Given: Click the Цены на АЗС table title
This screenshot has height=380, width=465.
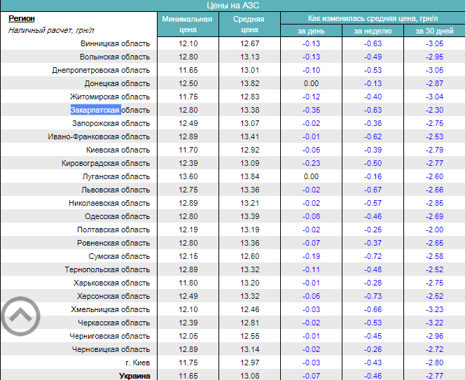Looking at the screenshot, I should [233, 5].
